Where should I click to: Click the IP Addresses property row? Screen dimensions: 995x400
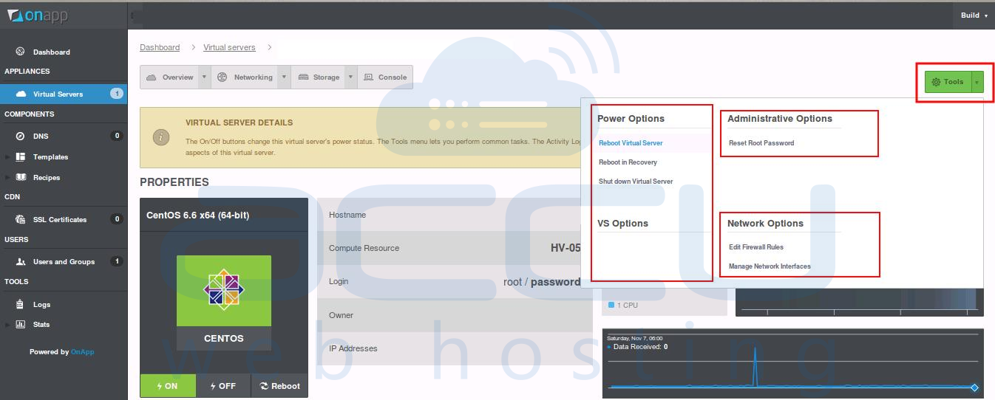tap(455, 348)
